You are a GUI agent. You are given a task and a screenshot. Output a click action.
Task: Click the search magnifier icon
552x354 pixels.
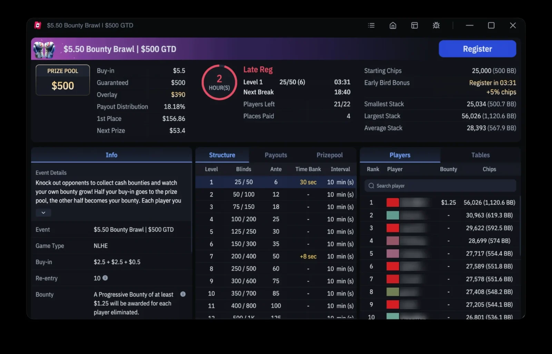pos(371,186)
